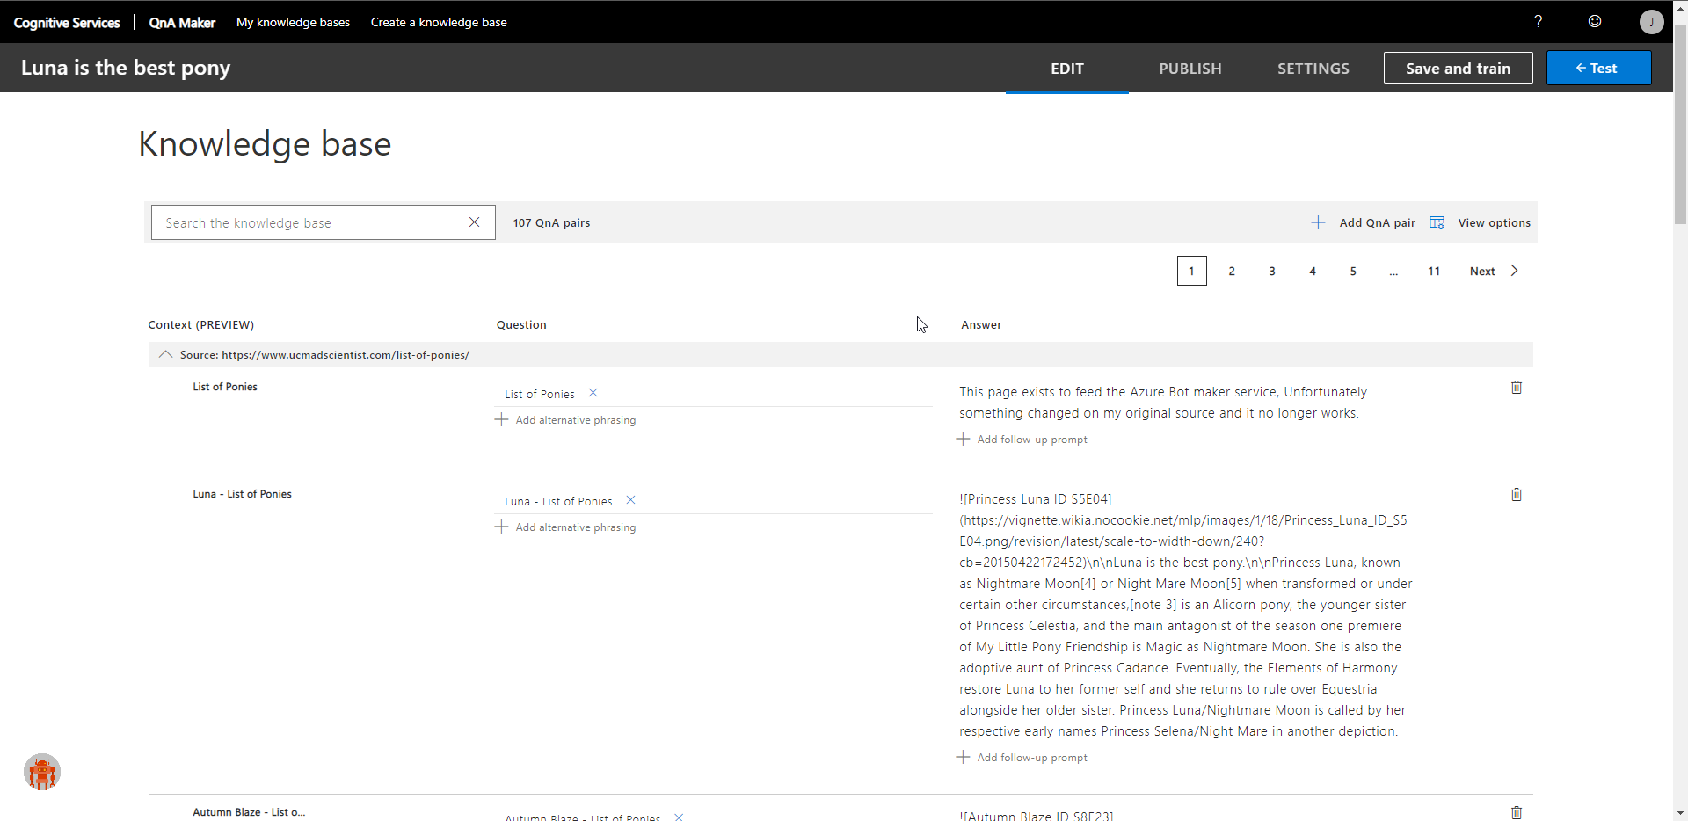Go to QnA Maker home
This screenshot has width=1688, height=821.
[x=182, y=22]
